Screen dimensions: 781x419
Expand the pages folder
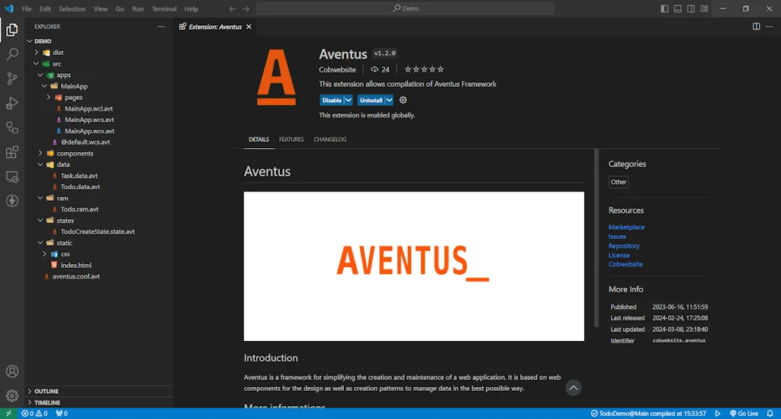click(x=49, y=97)
